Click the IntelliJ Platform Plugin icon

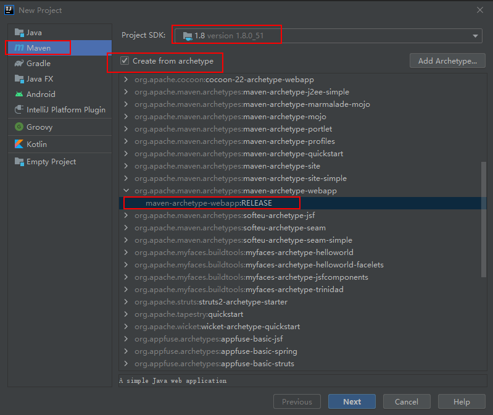click(19, 109)
